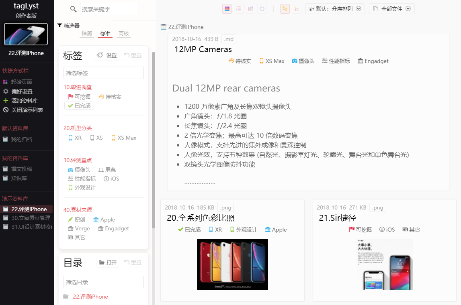Screen dimensions: 461x305
Task: Click 添加资料库 to add a library
Action: click(20, 101)
